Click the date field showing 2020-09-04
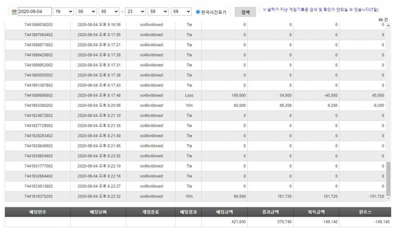Viewport: 398px width, 229px height. click(35, 11)
